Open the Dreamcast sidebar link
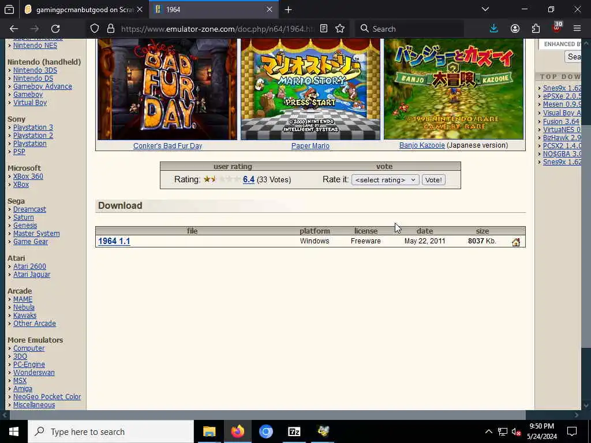 [30, 209]
